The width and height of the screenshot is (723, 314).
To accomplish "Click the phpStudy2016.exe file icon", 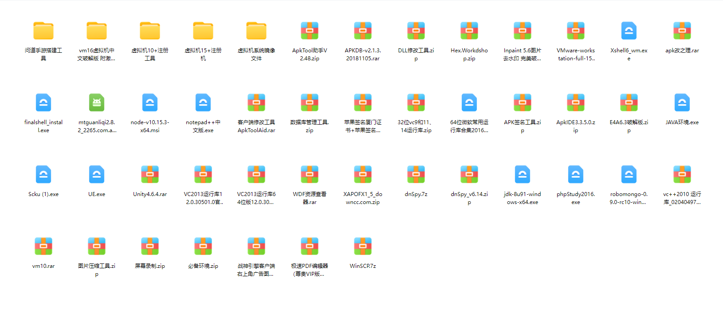I will coord(576,175).
